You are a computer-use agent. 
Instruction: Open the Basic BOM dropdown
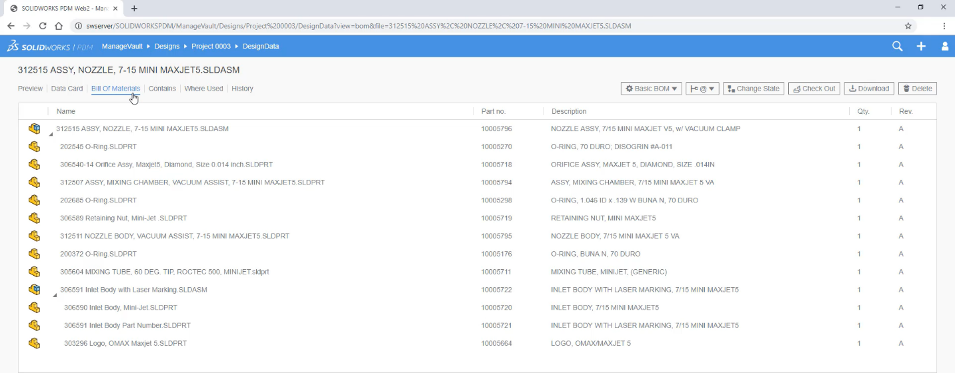[651, 89]
